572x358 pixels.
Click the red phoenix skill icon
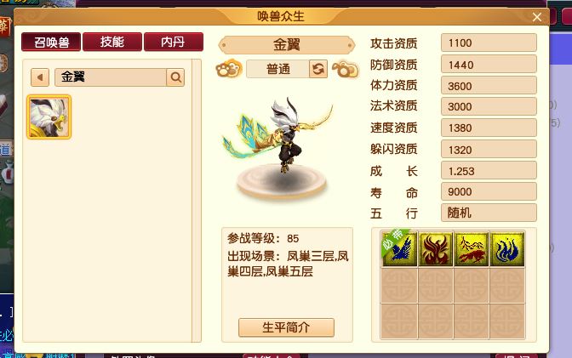coord(435,249)
